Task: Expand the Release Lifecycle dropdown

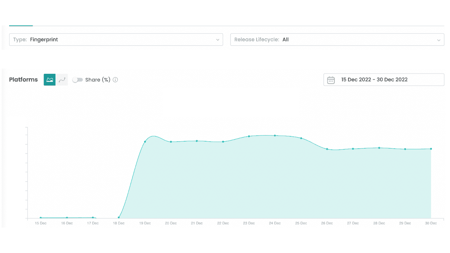Action: pos(337,40)
